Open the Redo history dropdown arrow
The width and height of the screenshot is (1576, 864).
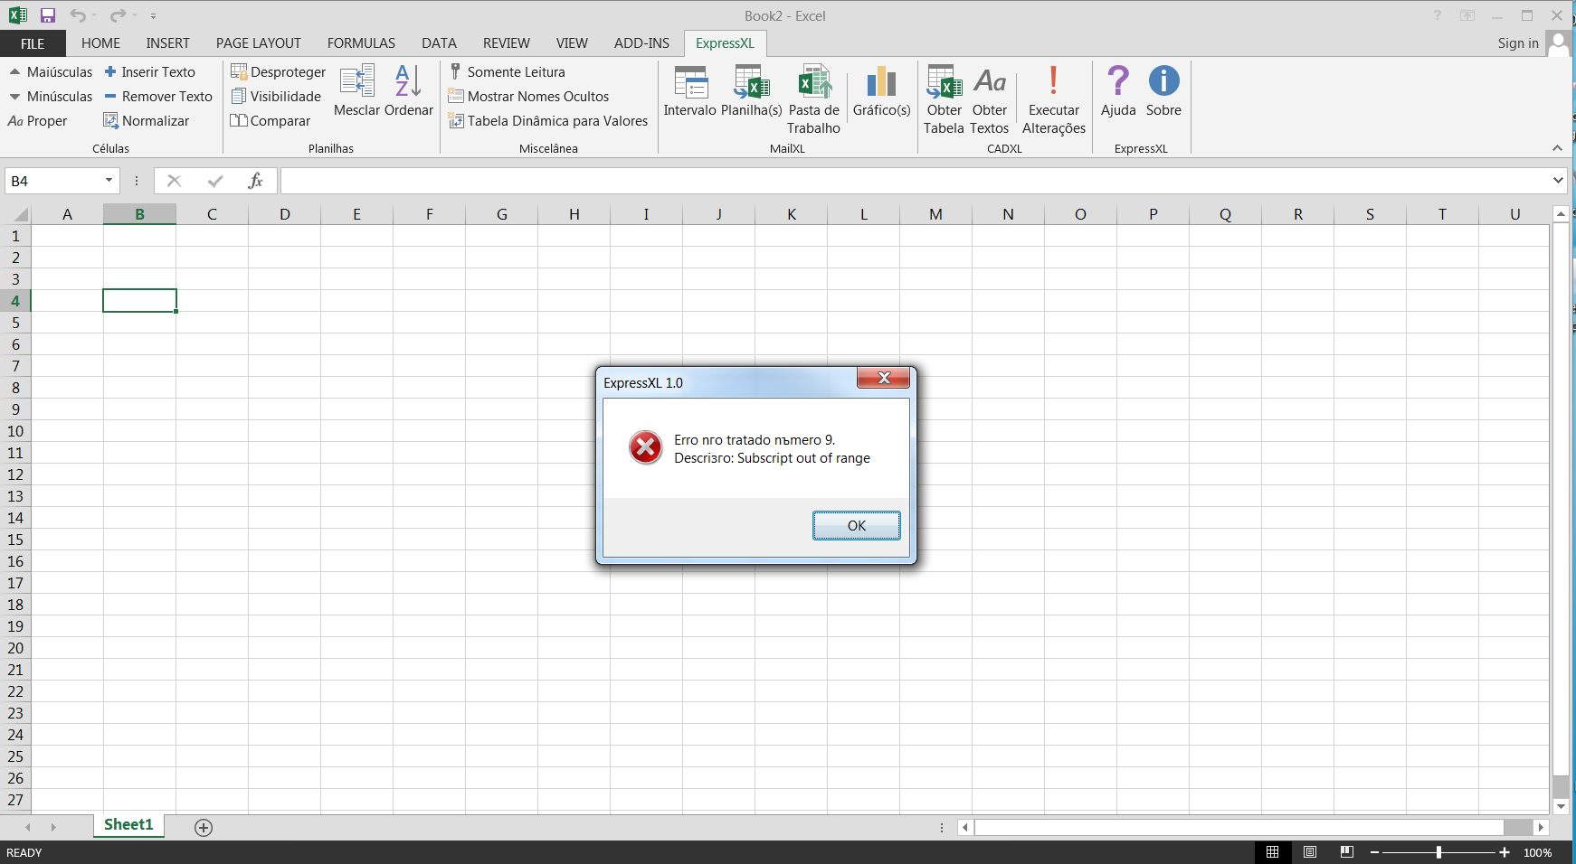[x=134, y=15]
